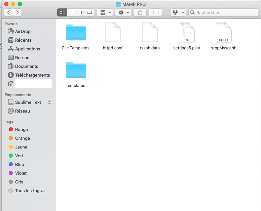Click the 'Emplacements' sidebar section header
Screen dimensions: 261x211
click(18, 95)
